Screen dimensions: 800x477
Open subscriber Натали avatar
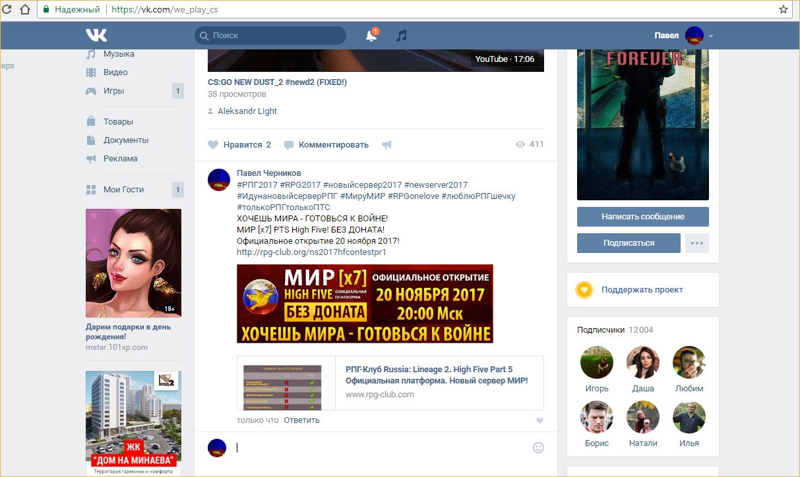(x=643, y=418)
